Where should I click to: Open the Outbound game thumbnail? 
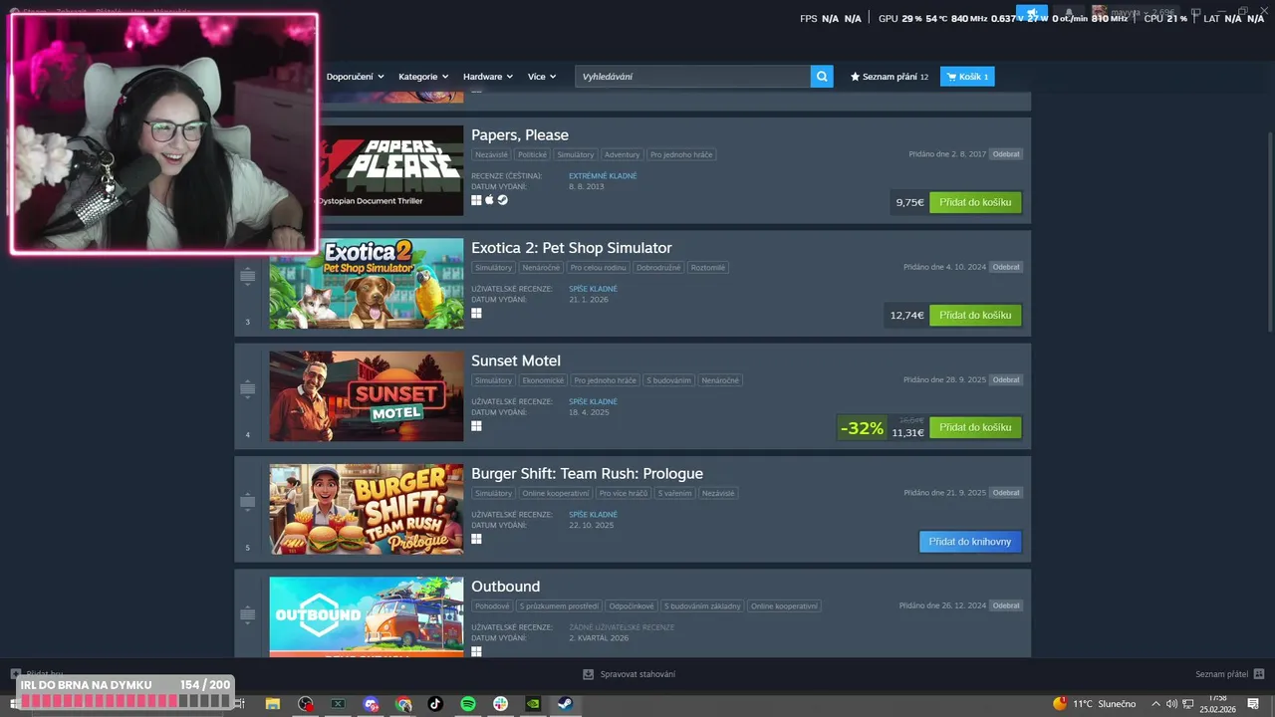click(366, 616)
